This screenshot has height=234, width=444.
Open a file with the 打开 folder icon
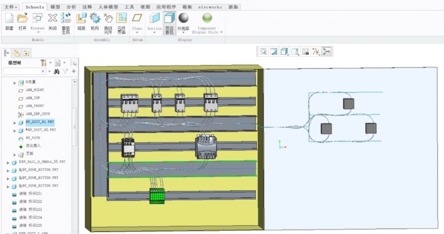point(23,21)
